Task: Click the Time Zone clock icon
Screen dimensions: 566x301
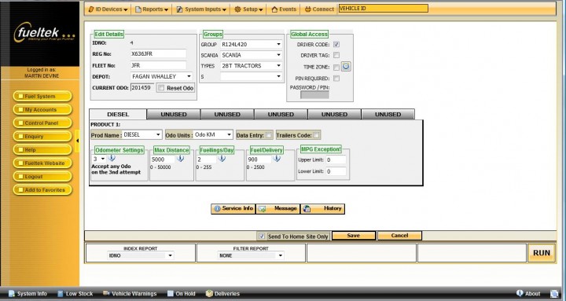Action: pos(346,66)
